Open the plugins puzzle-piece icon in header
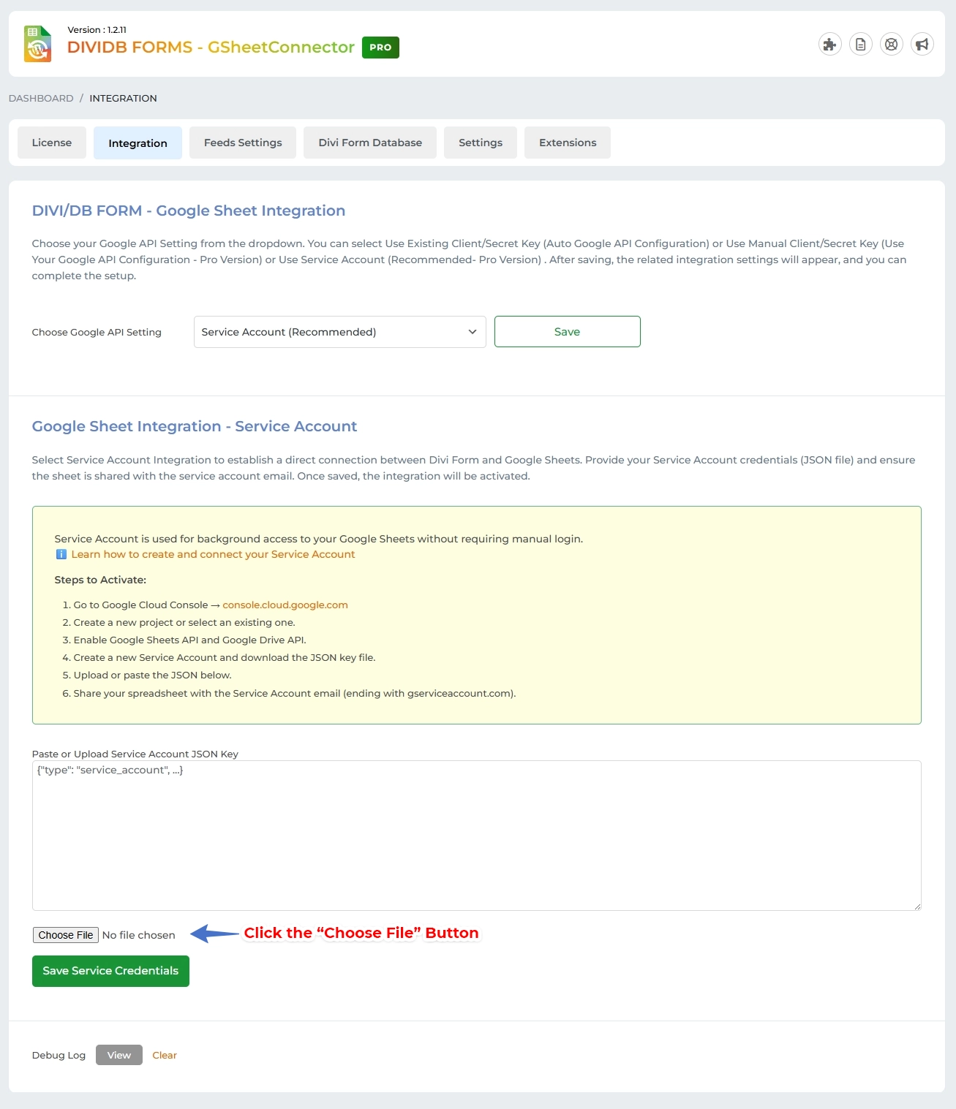 point(829,44)
